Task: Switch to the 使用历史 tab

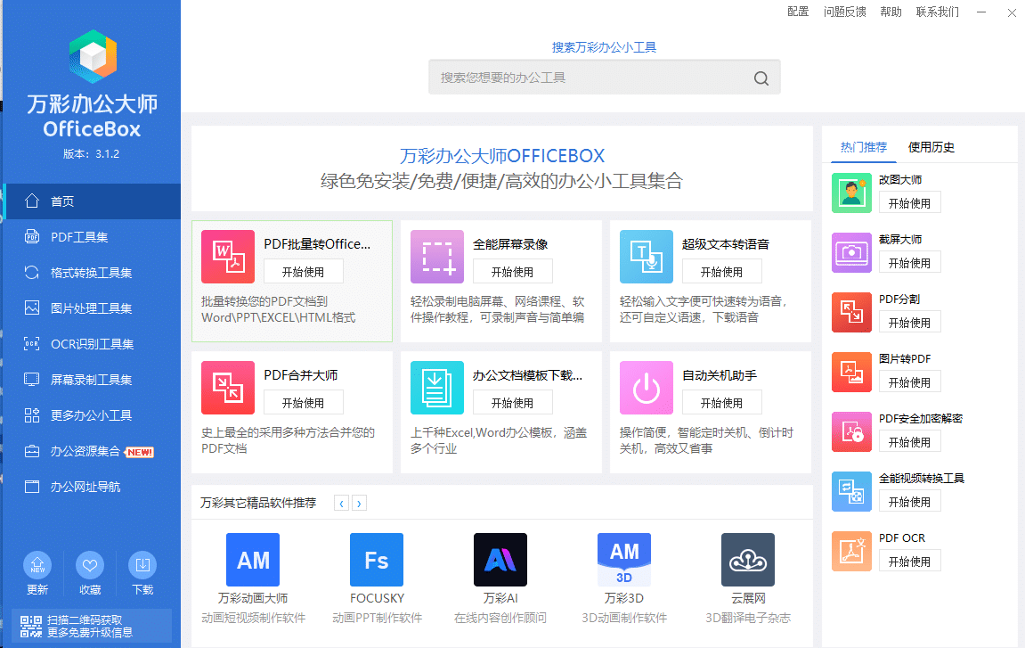Action: coord(931,147)
